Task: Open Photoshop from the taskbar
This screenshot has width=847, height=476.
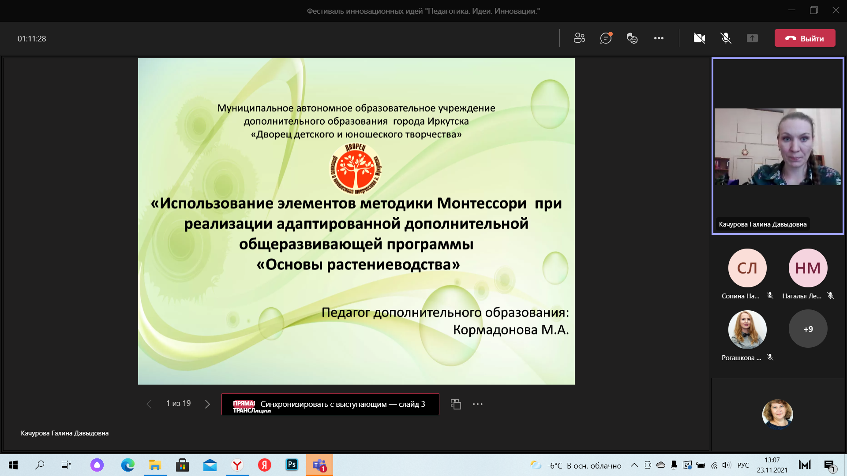Action: (292, 465)
